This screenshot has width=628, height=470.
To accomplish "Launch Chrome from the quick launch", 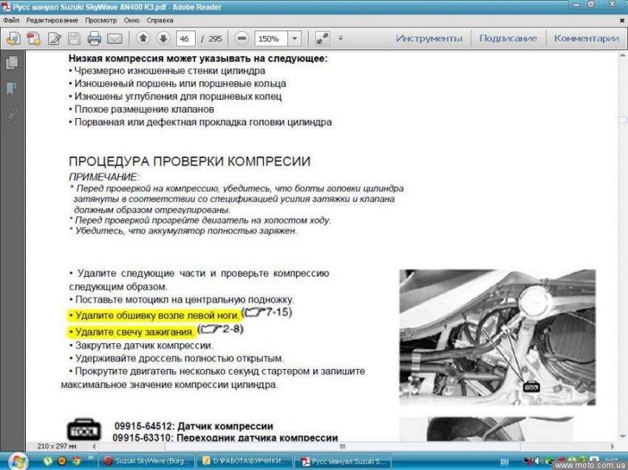I will coord(76,461).
